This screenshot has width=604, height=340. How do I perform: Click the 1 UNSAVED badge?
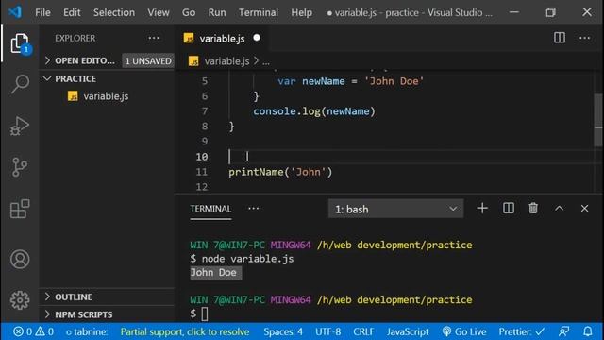point(148,60)
